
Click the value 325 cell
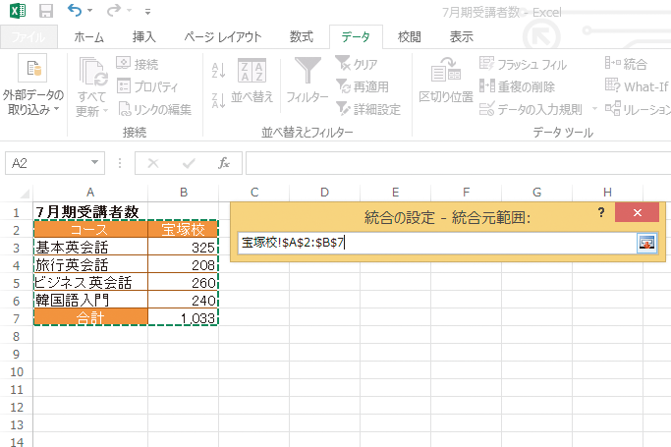(x=183, y=248)
